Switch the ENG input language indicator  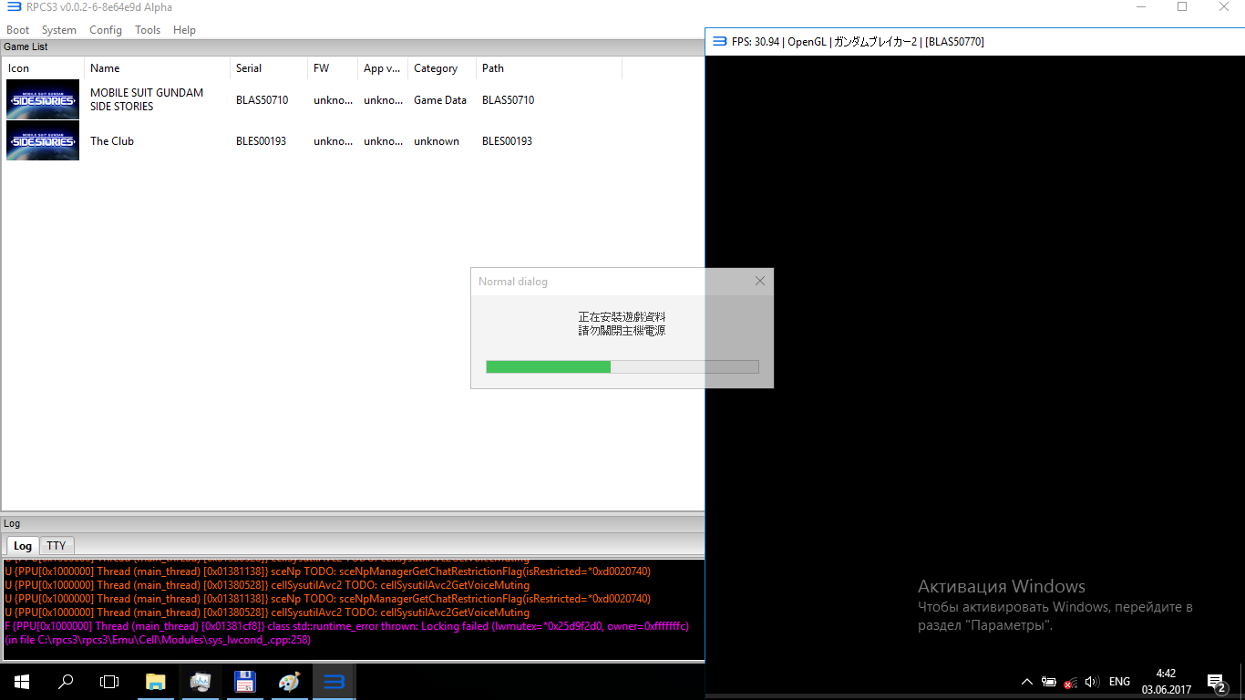(x=1119, y=682)
